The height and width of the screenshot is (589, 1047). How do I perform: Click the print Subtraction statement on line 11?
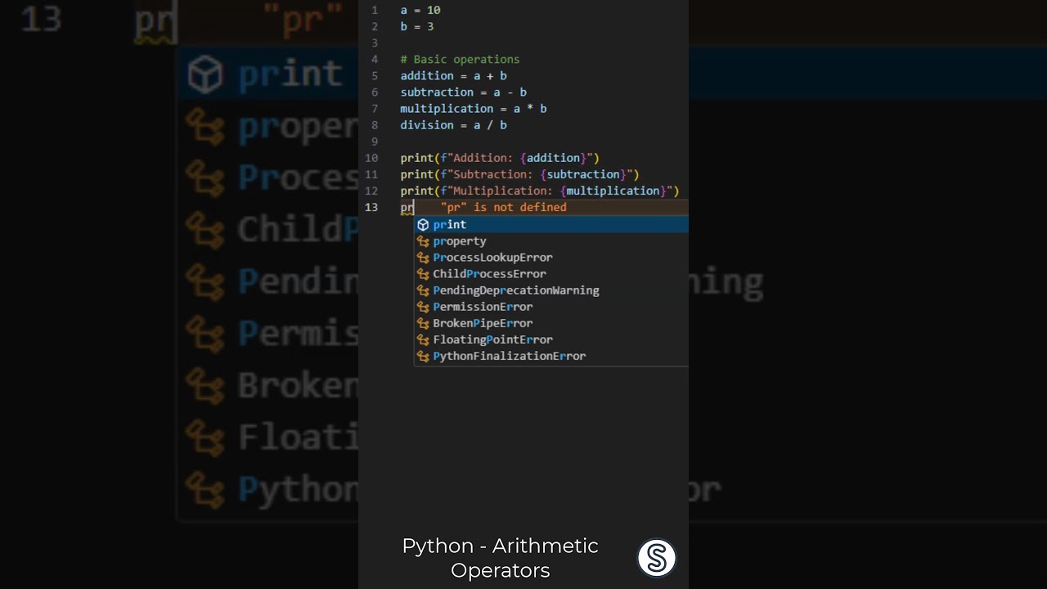(x=519, y=173)
